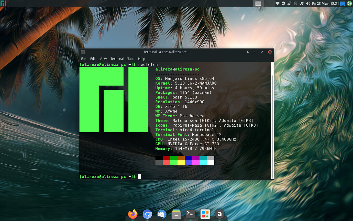Open Thunderbird mail client

162,214
